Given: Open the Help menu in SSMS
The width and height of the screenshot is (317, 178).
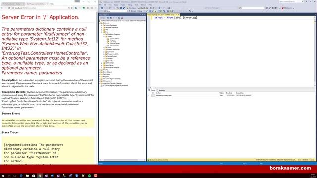Looking at the screenshot, I should pyautogui.click(x=150, y=5).
